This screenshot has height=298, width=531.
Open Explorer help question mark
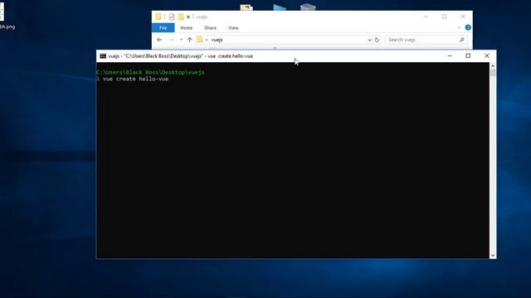[468, 27]
